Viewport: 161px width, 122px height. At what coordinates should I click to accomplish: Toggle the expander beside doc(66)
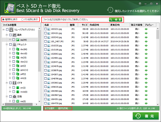(10, 49)
